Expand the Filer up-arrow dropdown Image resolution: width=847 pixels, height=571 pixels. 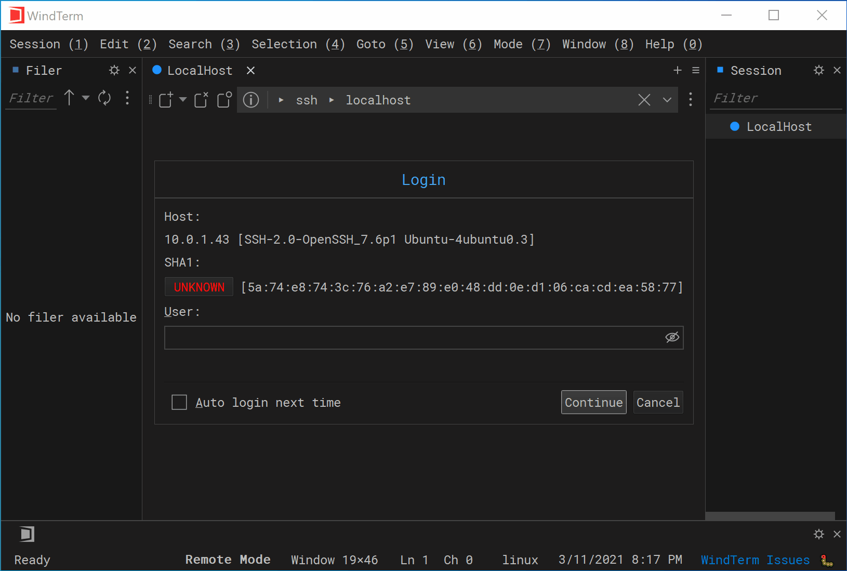(x=86, y=98)
